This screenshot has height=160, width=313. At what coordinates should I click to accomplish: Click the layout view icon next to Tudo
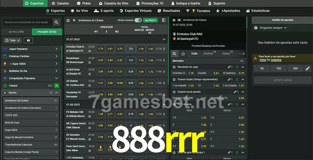click(x=28, y=40)
